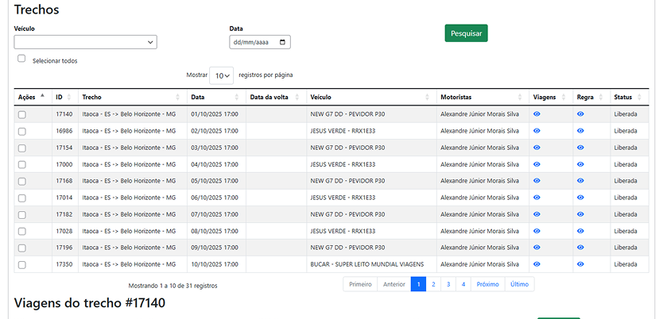
Task: Click Regra eye icon for trecho 16986
Action: [580, 131]
